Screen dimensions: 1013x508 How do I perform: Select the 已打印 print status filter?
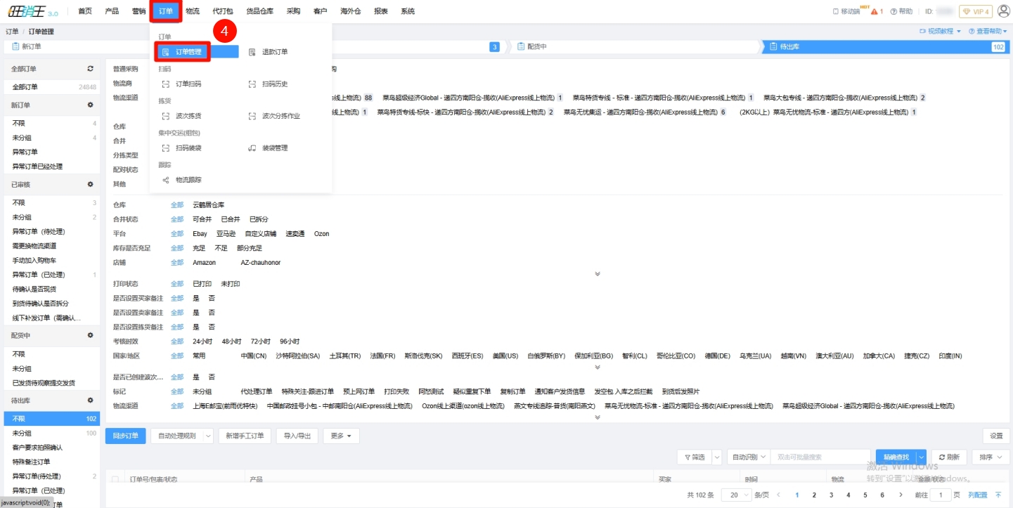pyautogui.click(x=202, y=284)
